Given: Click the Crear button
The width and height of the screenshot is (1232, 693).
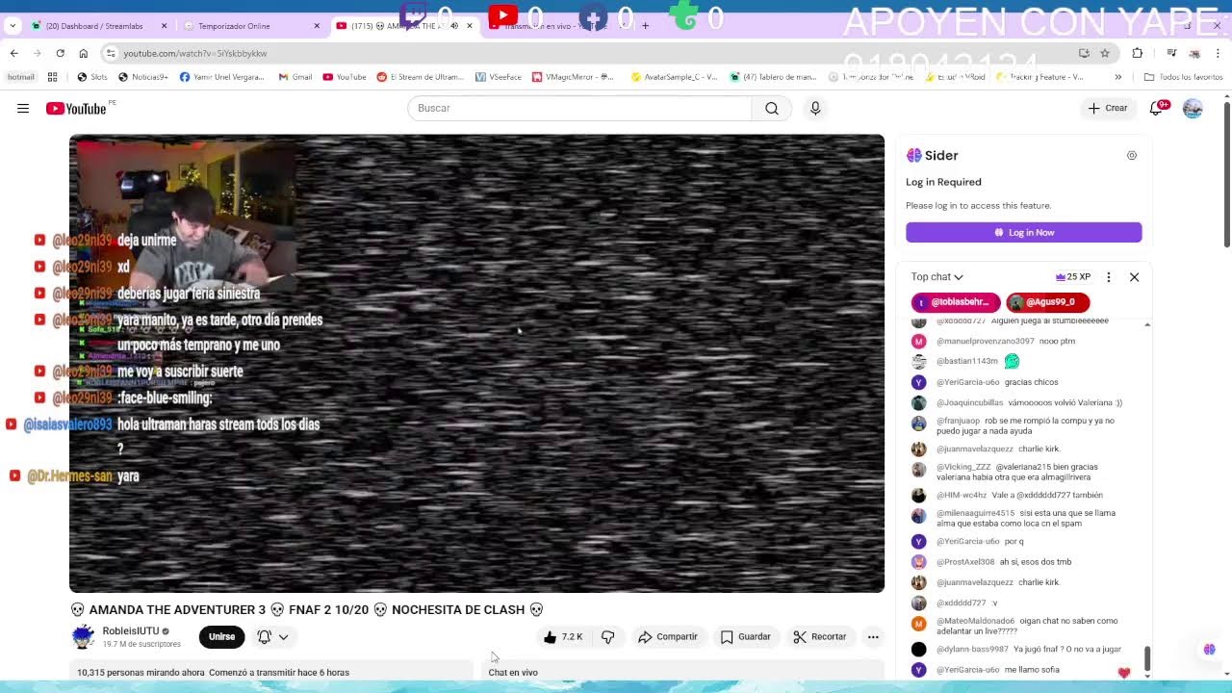Looking at the screenshot, I should coord(1108,109).
